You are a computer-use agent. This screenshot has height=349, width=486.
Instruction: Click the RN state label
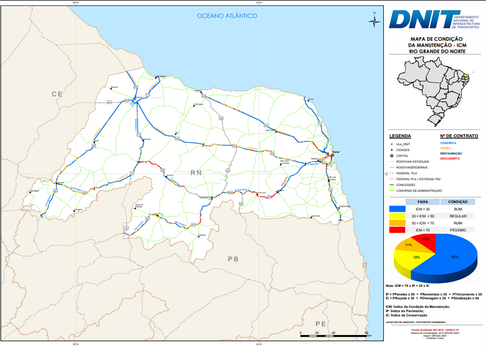196,173
